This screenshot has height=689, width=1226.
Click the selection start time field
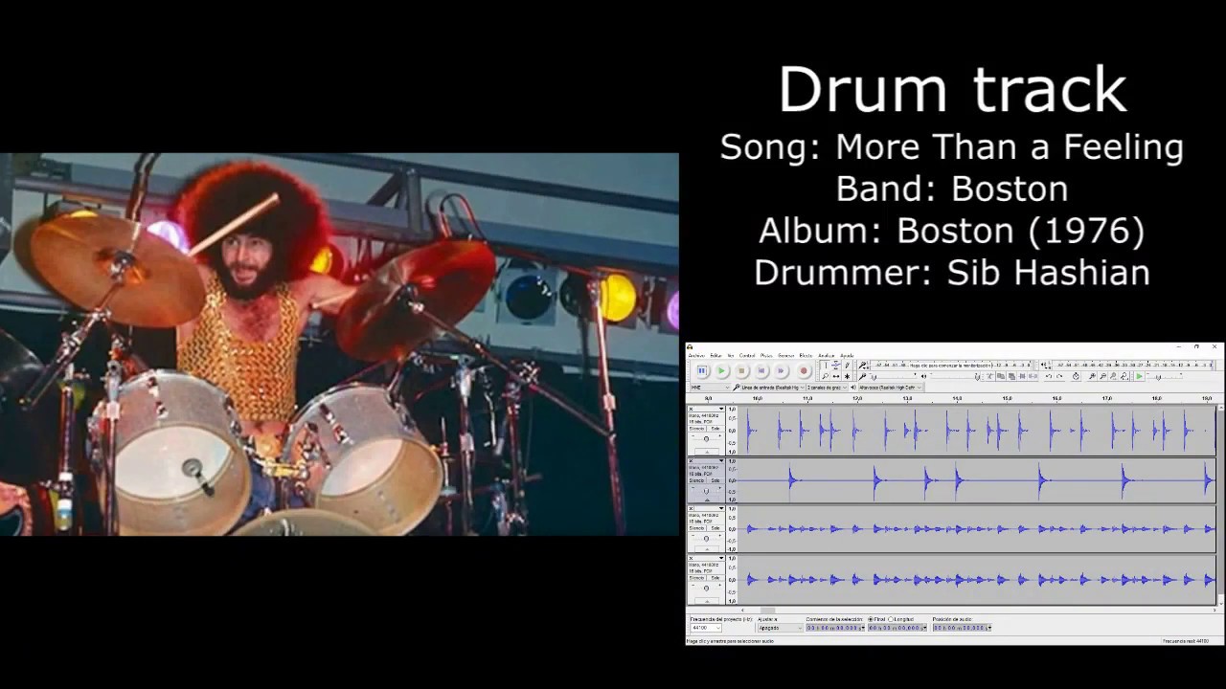click(835, 628)
